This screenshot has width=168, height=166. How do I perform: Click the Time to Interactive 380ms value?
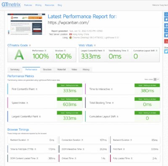point(147,91)
